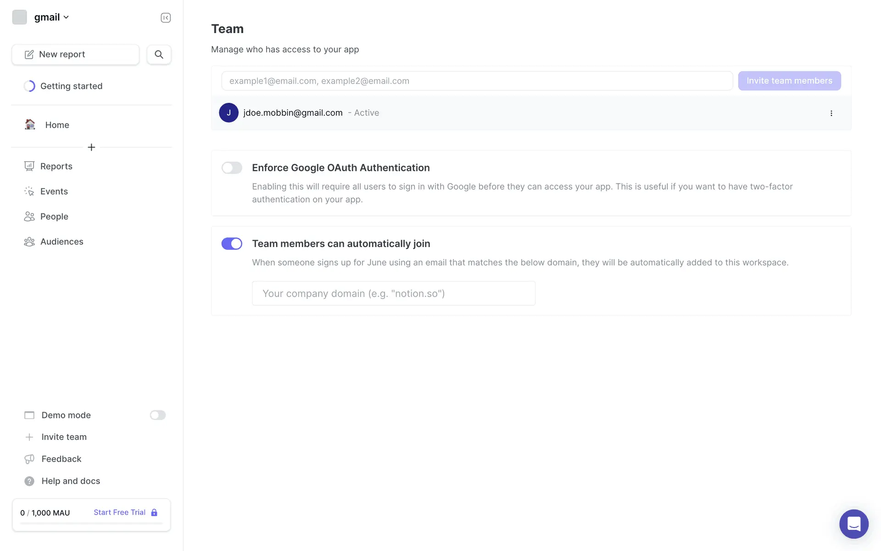The height and width of the screenshot is (551, 881).
Task: Turn off Team members can automatically join
Action: pos(232,244)
